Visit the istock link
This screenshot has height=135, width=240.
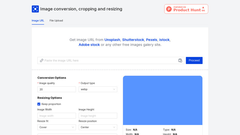(164, 40)
